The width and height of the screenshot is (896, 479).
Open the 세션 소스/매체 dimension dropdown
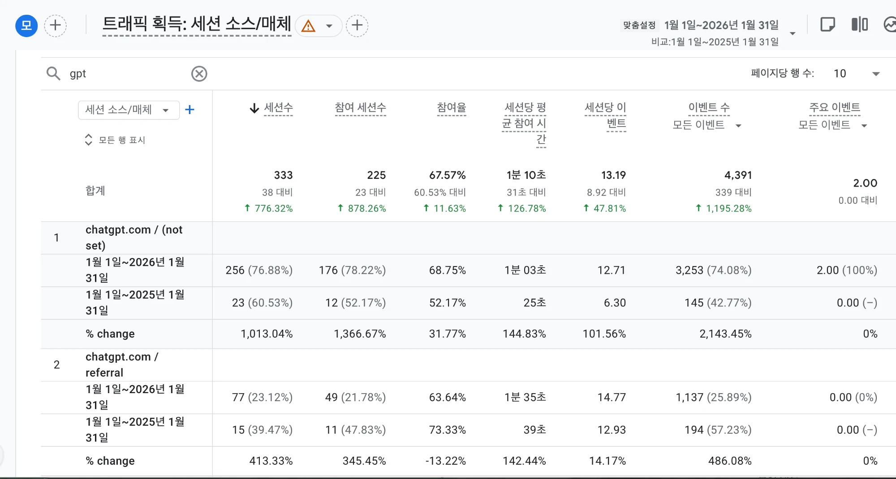pyautogui.click(x=129, y=110)
